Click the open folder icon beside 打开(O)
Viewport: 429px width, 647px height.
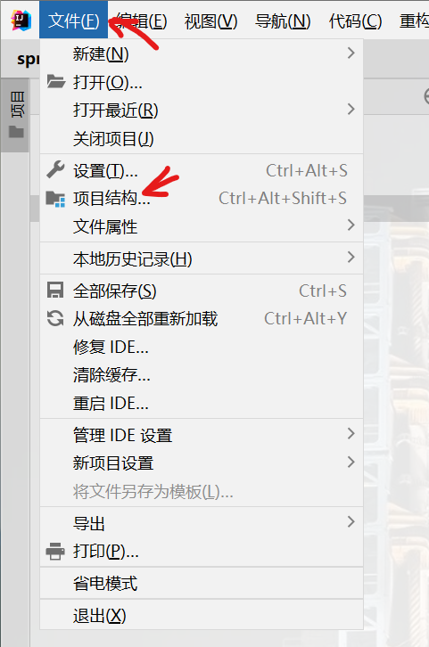pos(55,82)
